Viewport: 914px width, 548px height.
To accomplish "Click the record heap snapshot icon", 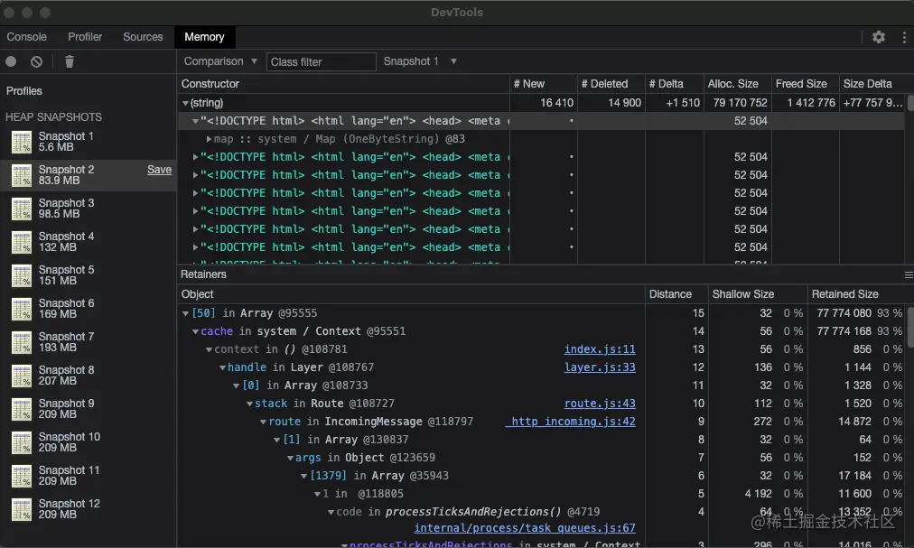I will coord(11,61).
